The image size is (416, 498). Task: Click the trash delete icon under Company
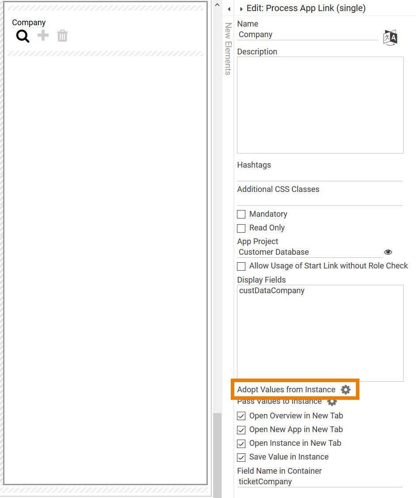[62, 36]
